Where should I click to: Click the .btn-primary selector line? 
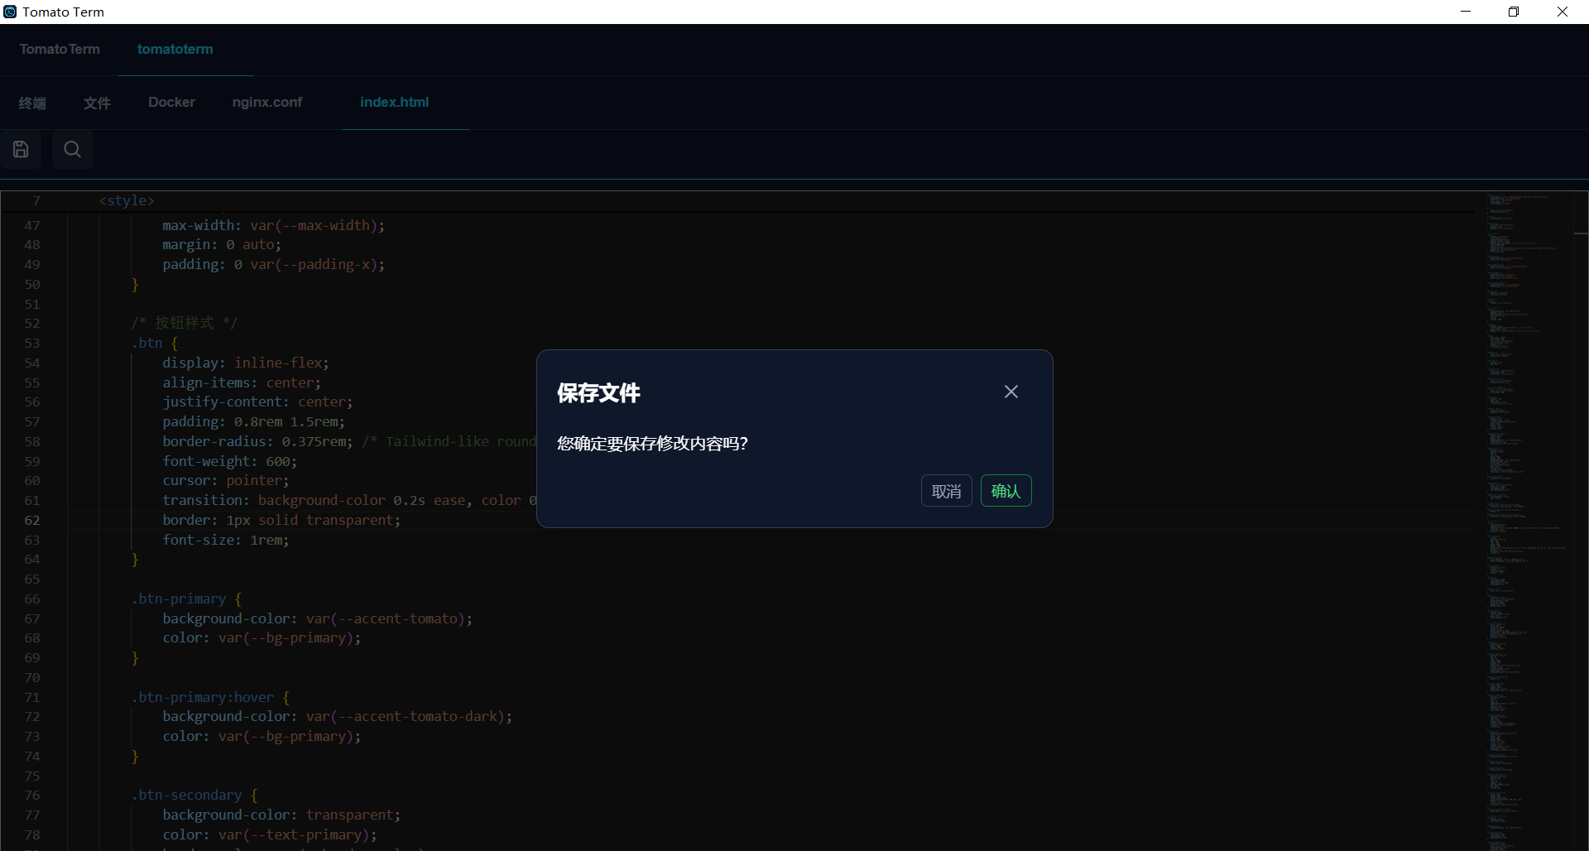point(179,599)
